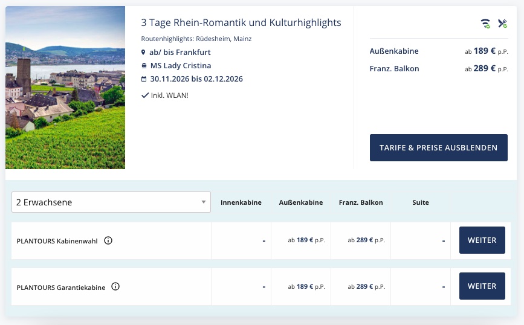The height and width of the screenshot is (325, 524).
Task: Click the WLAN included icon
Action: pyautogui.click(x=485, y=24)
